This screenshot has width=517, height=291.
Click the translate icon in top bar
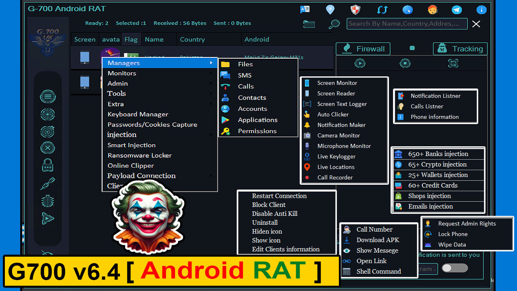click(x=305, y=9)
